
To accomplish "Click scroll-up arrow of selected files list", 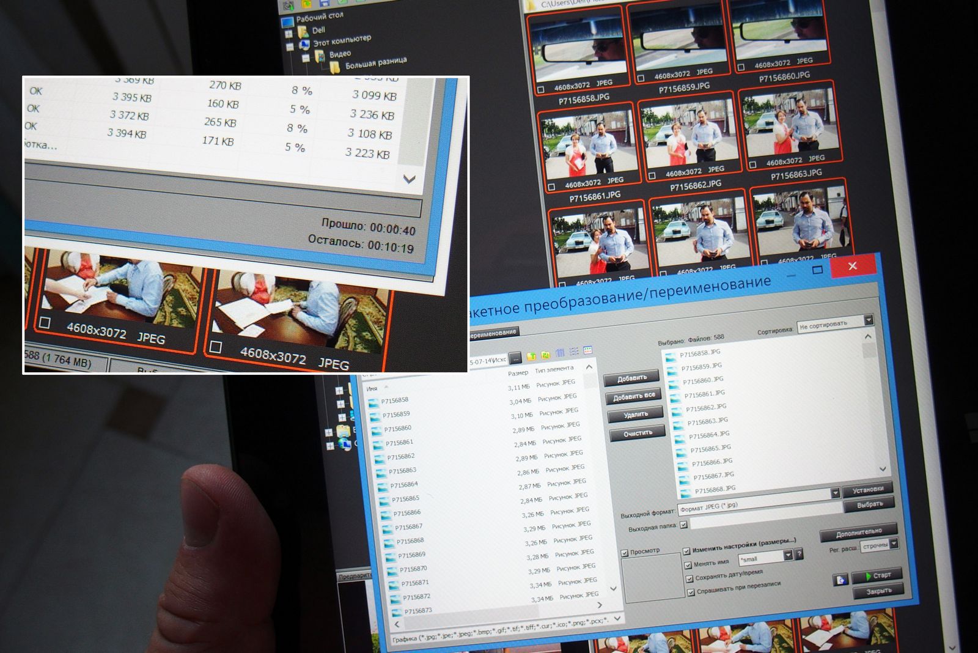I will pyautogui.click(x=868, y=337).
